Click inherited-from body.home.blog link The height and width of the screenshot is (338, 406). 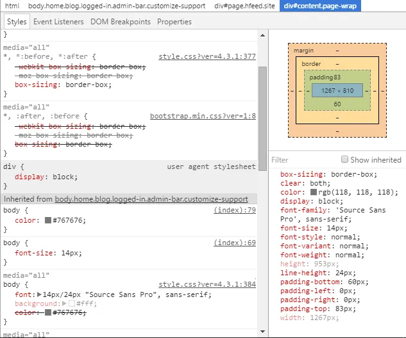pos(151,199)
